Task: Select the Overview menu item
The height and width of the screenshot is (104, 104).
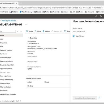Action: (11, 36)
